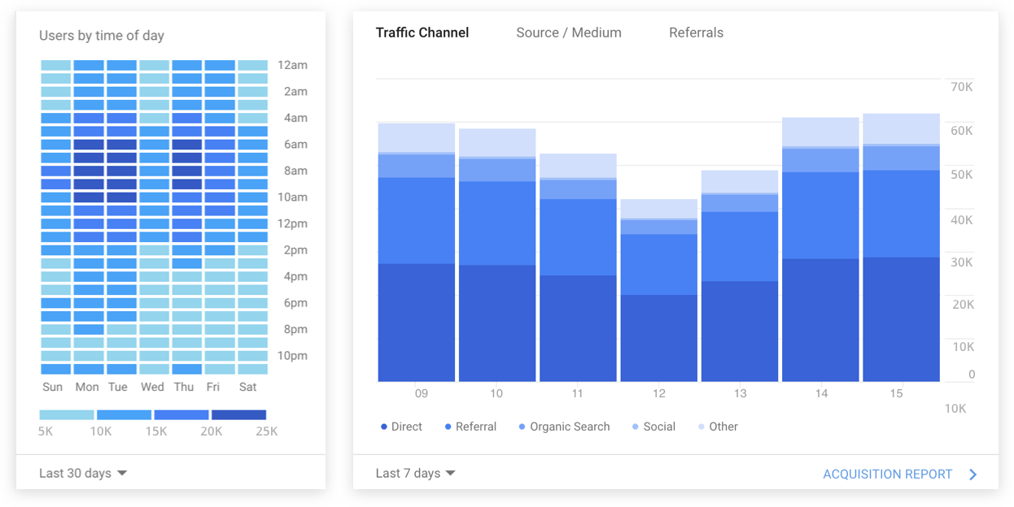Viewport: 1014px width, 507px height.
Task: Switch to the Referrals tab
Action: (696, 33)
